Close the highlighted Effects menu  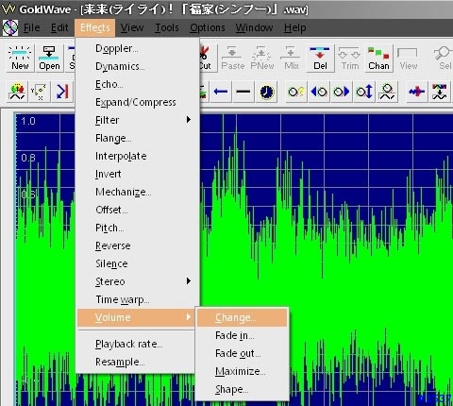(95, 27)
